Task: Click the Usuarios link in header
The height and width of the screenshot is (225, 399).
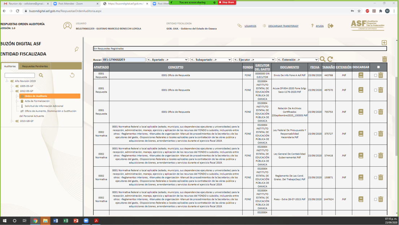Action: (250, 26)
